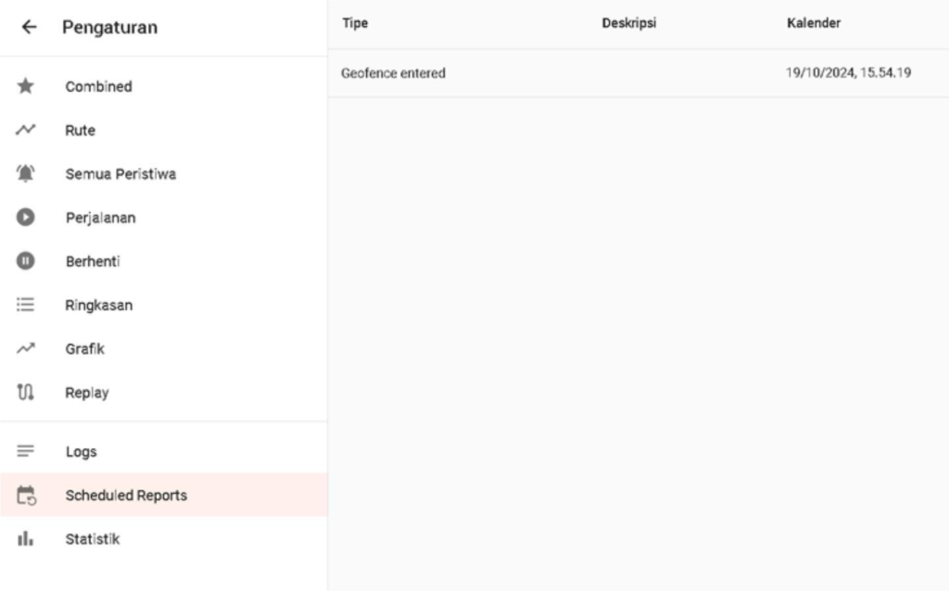Click the 'Deskripsi' column header
949x591 pixels.
pyautogui.click(x=628, y=24)
